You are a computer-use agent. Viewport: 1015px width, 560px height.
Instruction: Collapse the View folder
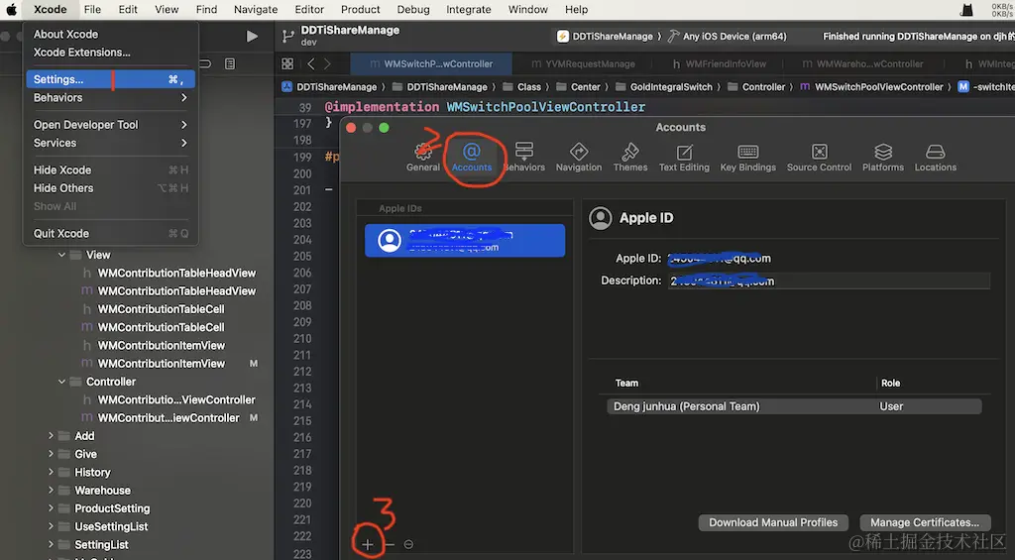tap(61, 255)
